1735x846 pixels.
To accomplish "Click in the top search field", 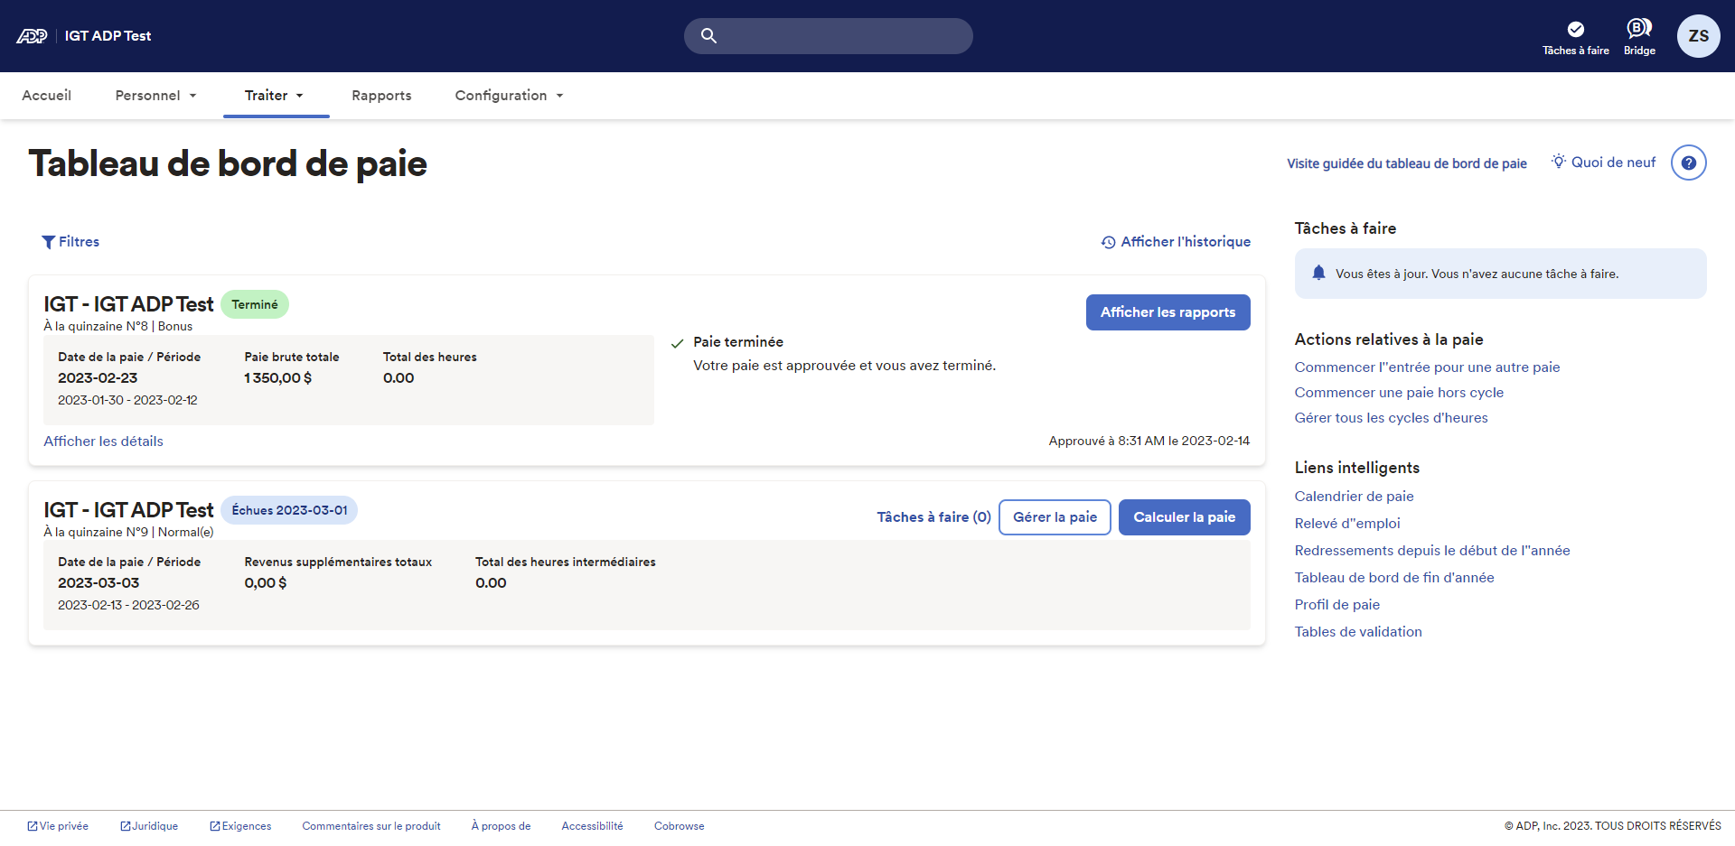I will point(829,36).
